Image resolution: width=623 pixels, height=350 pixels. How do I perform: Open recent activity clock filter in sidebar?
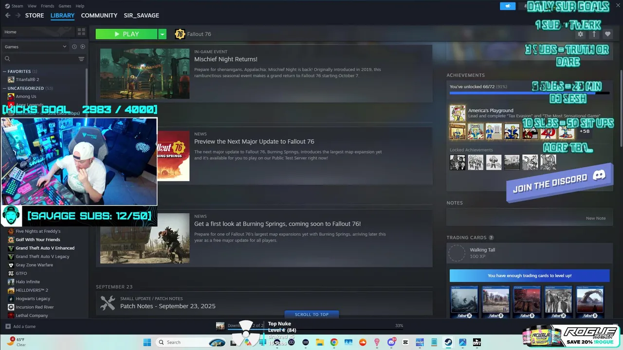pyautogui.click(x=74, y=47)
